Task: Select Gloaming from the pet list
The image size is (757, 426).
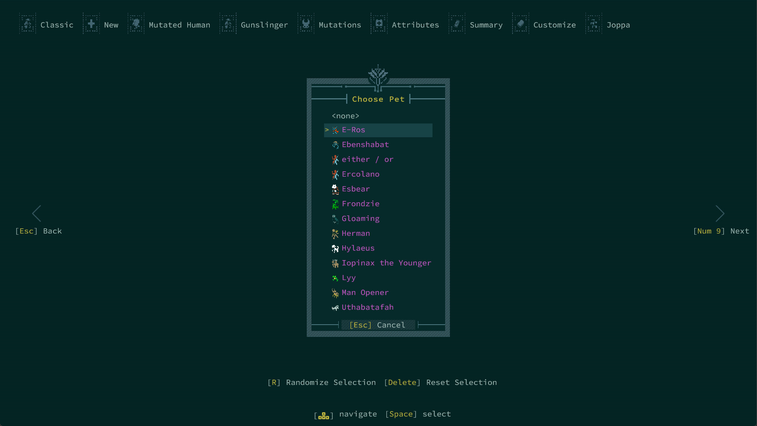Action: click(360, 219)
